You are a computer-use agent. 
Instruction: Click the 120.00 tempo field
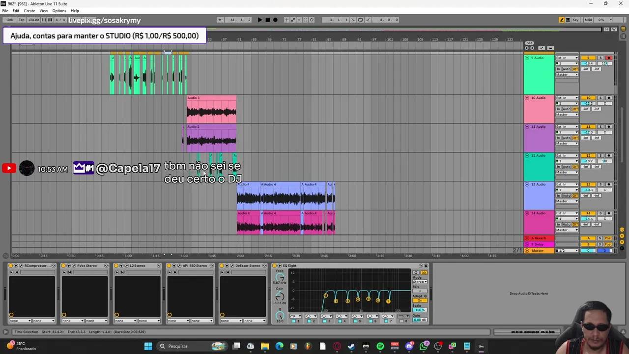(33, 20)
